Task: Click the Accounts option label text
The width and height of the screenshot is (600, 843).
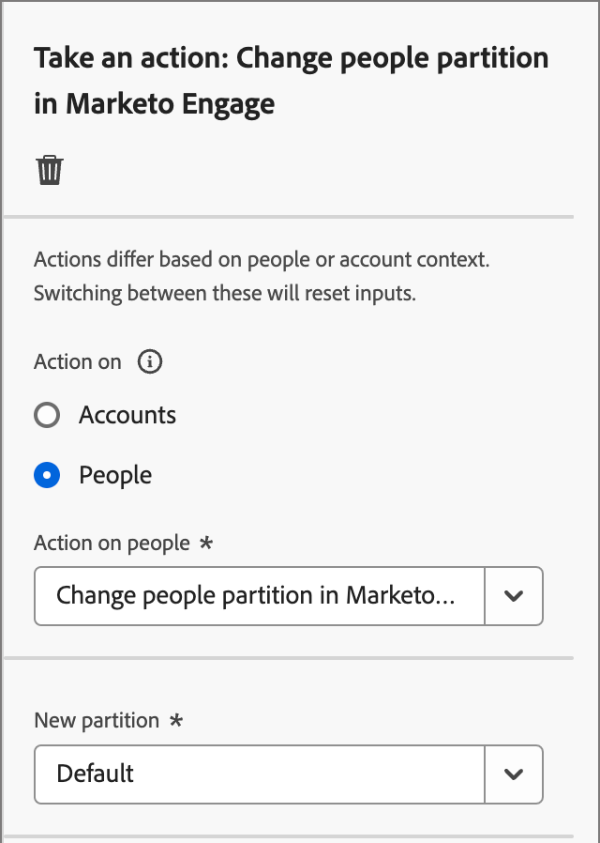Action: 127,415
